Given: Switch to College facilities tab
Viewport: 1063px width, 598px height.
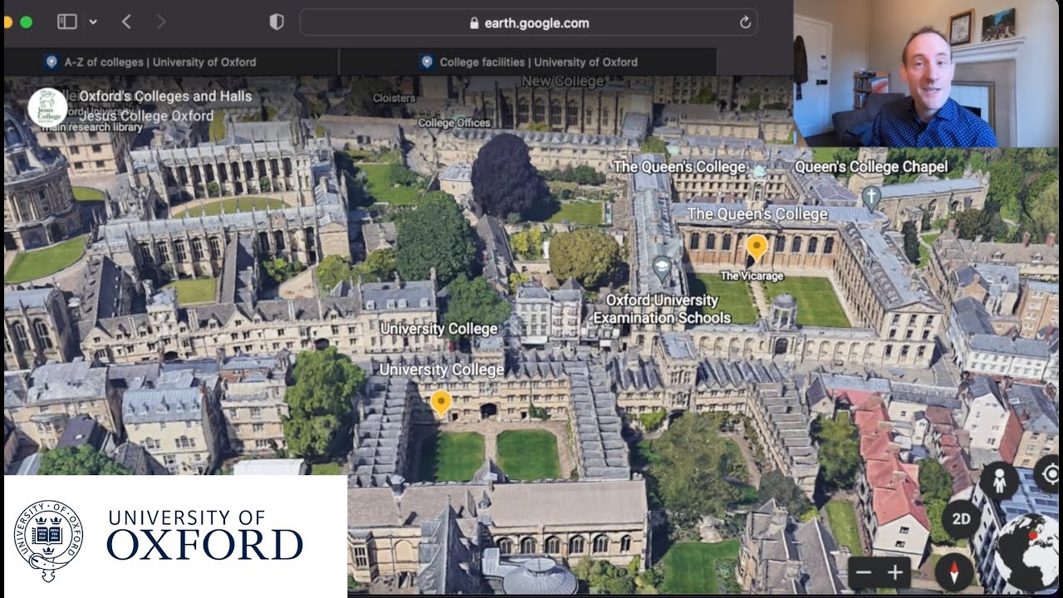Looking at the screenshot, I should pyautogui.click(x=528, y=61).
